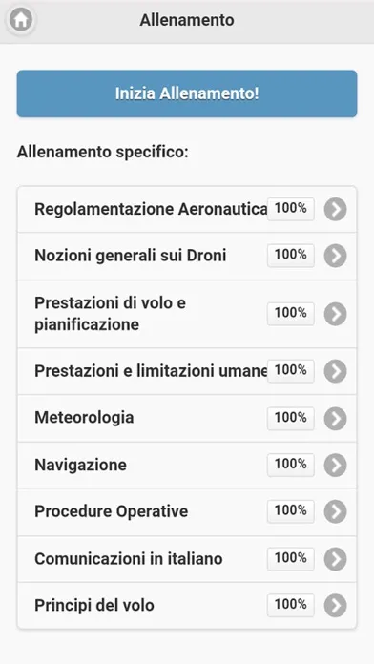This screenshot has height=664, width=374.
Task: Open chevron for Regolamentazione Aeronautica
Action: 335,209
